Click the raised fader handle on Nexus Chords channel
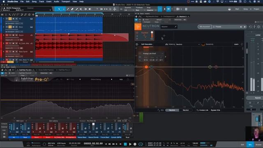 pos(93,124)
